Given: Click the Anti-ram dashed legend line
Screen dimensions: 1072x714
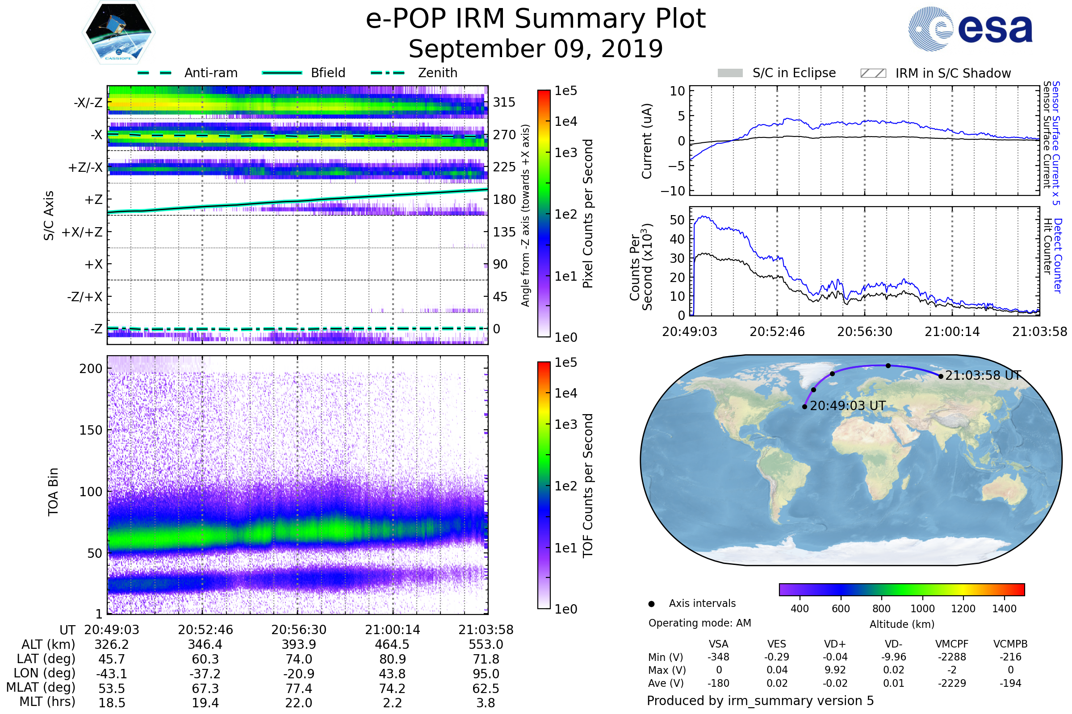Looking at the screenshot, I should [x=155, y=73].
